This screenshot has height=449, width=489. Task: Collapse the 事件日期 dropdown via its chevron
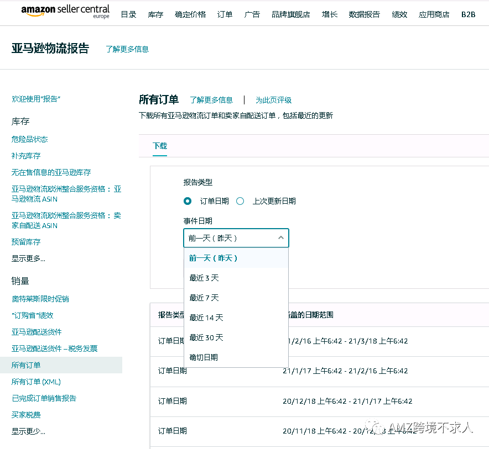[x=281, y=238]
